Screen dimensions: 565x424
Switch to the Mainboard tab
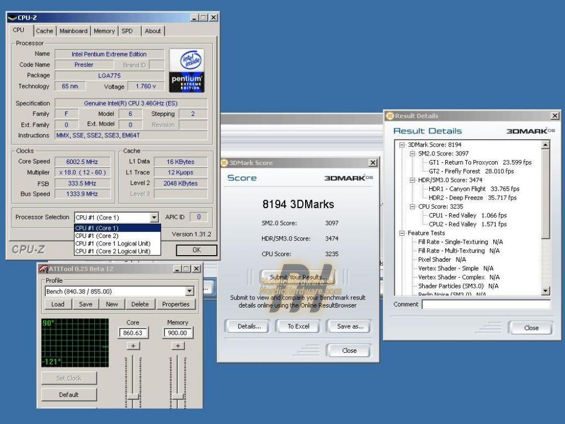pos(73,31)
